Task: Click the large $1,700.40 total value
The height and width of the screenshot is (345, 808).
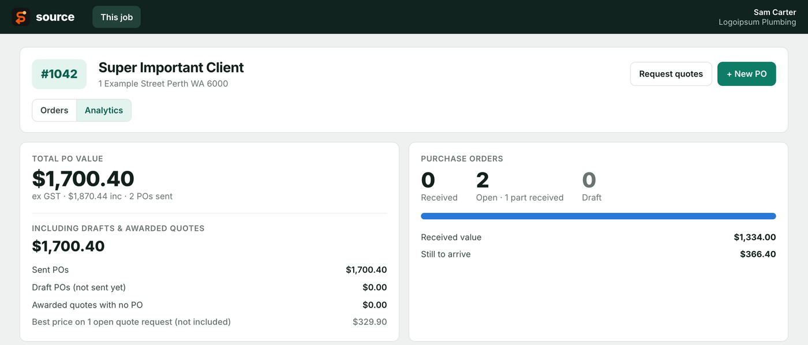Action: pyautogui.click(x=83, y=179)
